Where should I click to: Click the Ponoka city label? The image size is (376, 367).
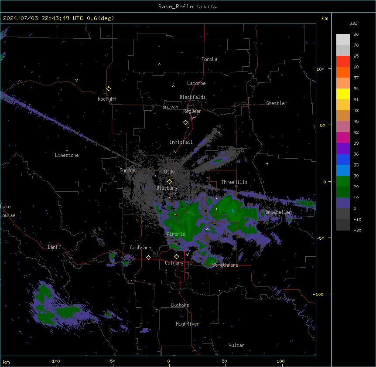pyautogui.click(x=209, y=59)
